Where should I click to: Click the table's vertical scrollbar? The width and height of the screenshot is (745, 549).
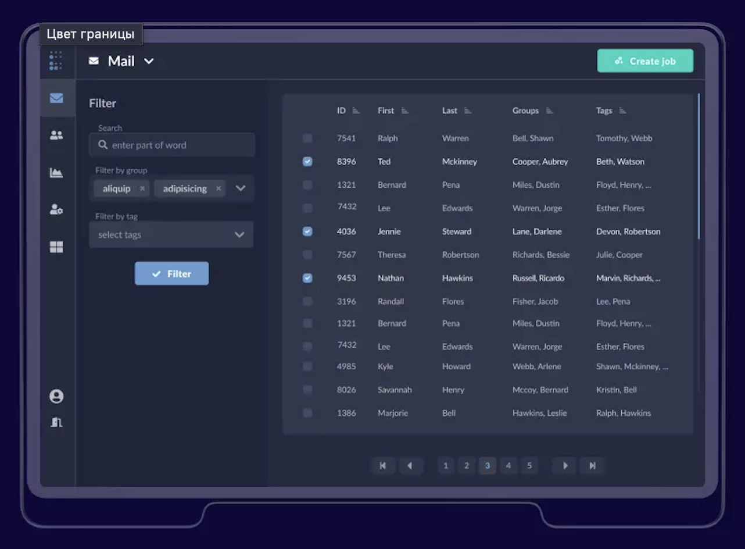tap(698, 166)
